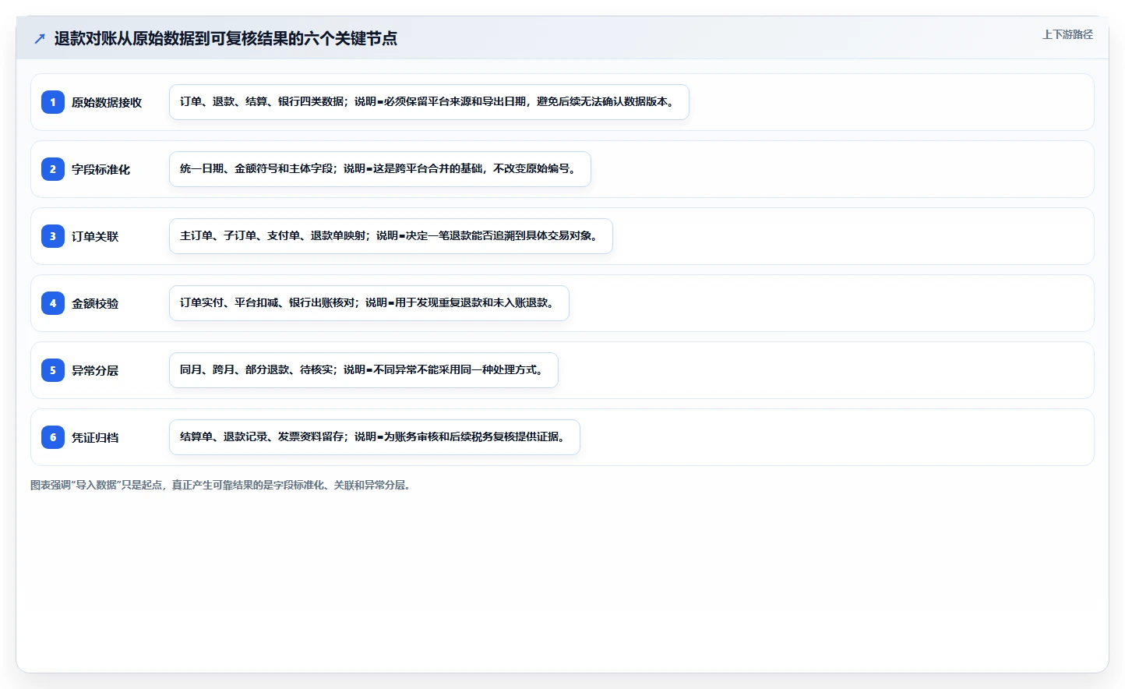This screenshot has width=1125, height=689.
Task: Click step number 4 badge
Action: (x=53, y=303)
